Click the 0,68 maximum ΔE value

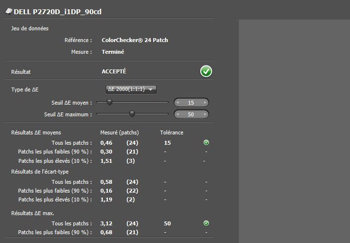[106, 232]
